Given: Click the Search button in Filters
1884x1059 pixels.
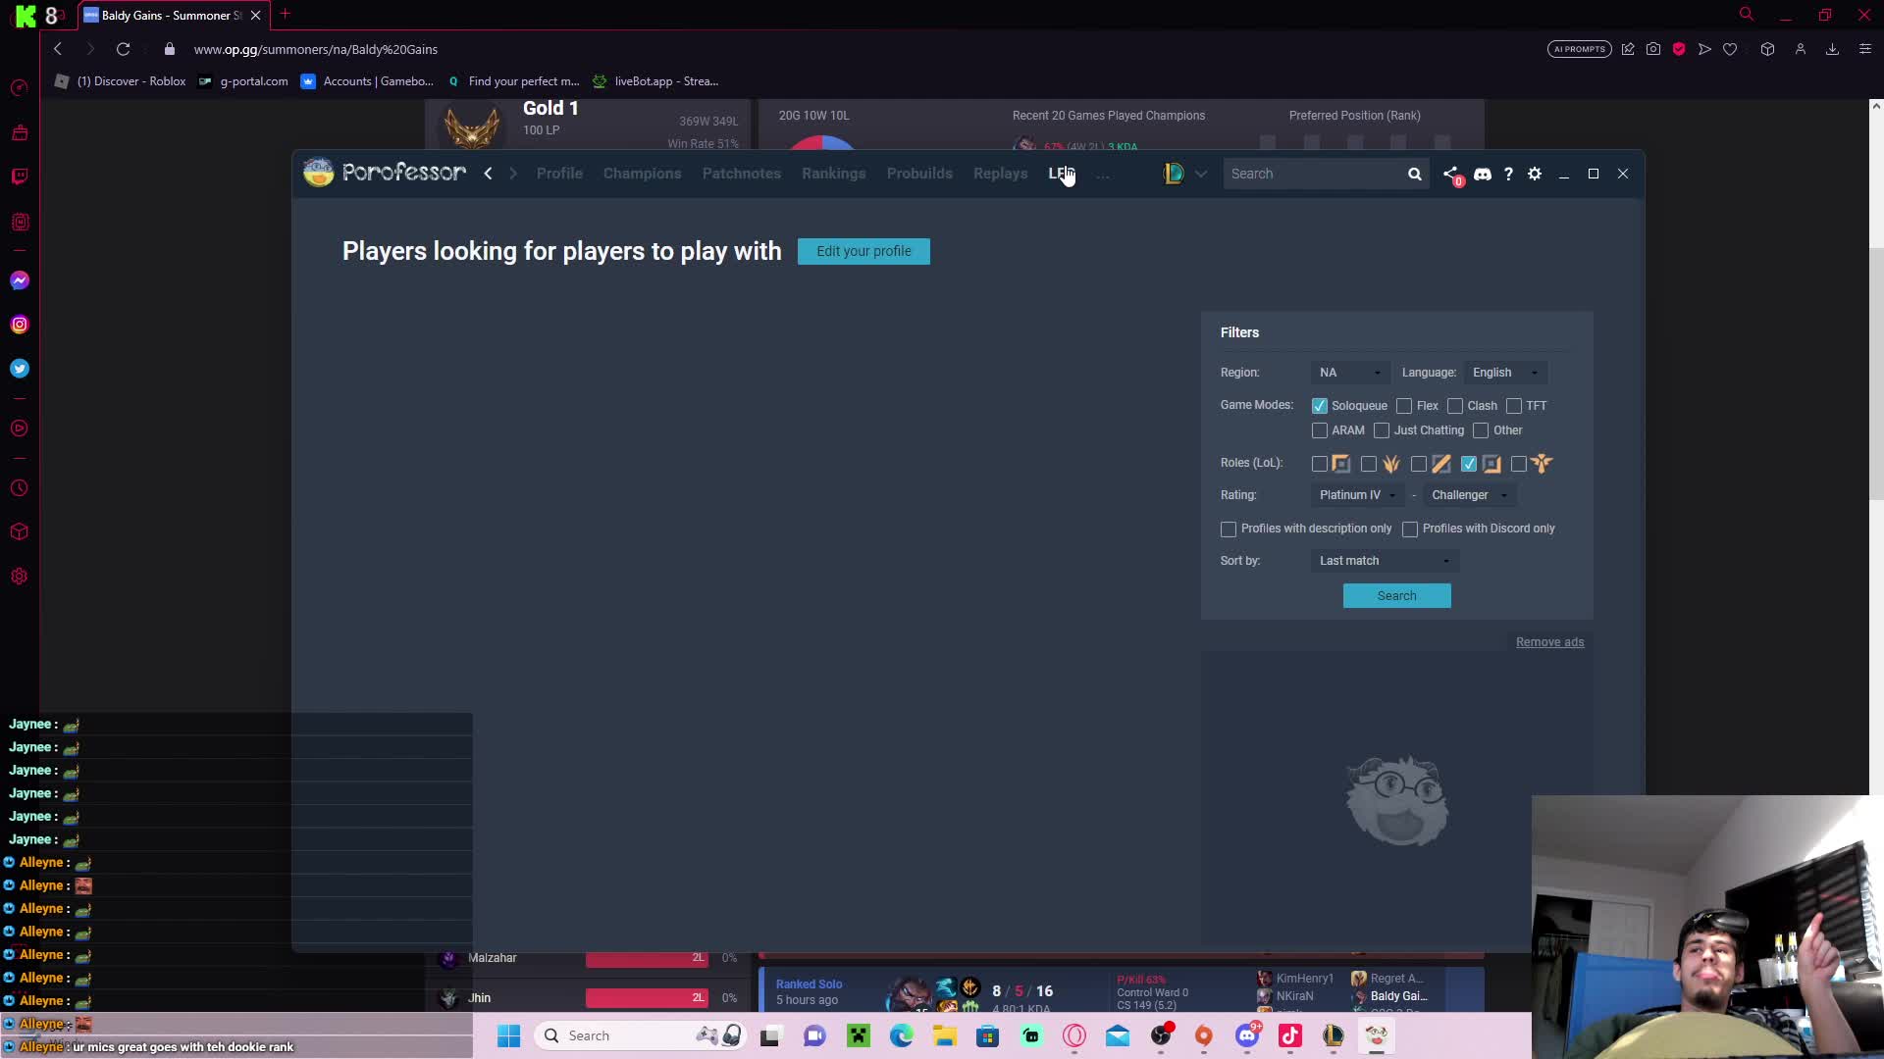Looking at the screenshot, I should 1396,595.
